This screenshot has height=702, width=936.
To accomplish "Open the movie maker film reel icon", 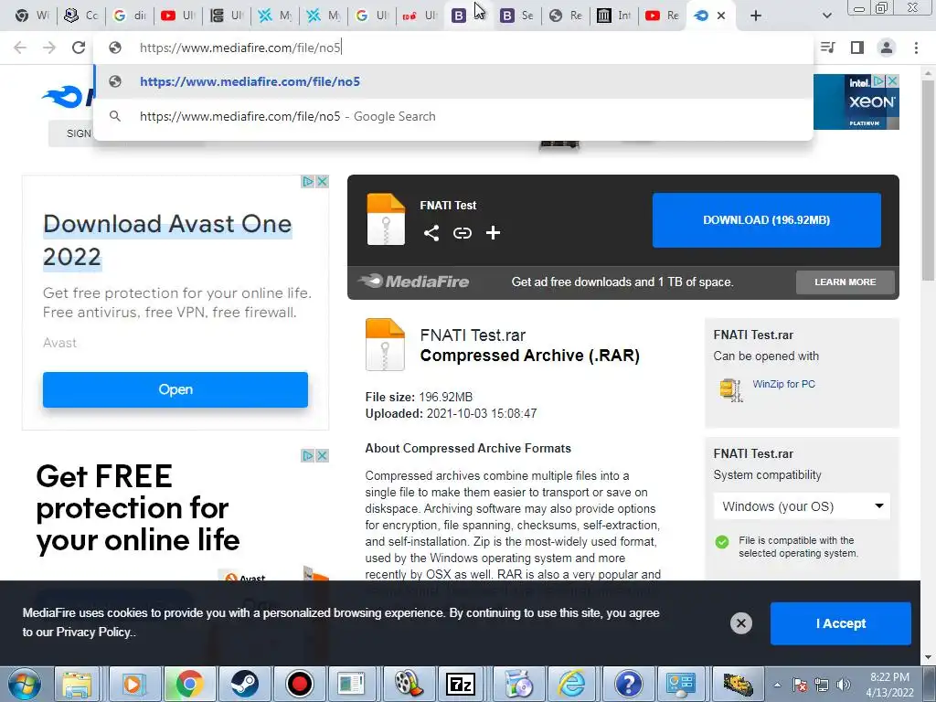I will [x=409, y=684].
